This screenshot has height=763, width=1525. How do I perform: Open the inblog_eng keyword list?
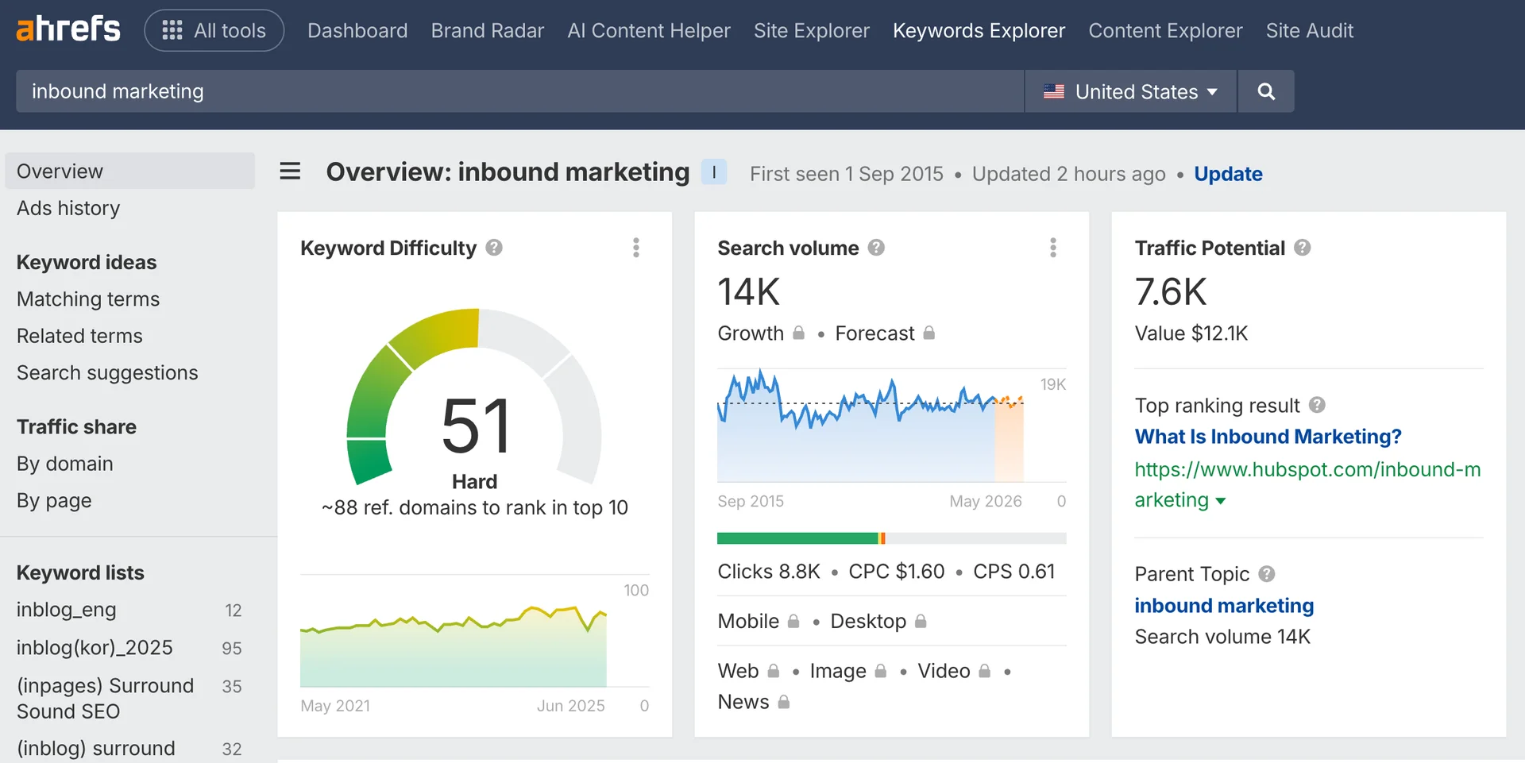pyautogui.click(x=67, y=610)
